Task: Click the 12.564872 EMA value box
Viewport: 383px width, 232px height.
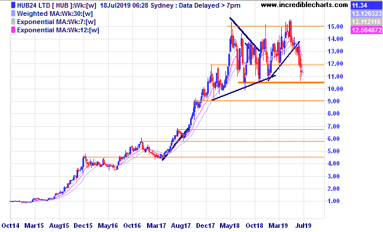Action: (x=366, y=31)
